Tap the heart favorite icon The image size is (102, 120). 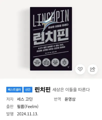(80, 69)
